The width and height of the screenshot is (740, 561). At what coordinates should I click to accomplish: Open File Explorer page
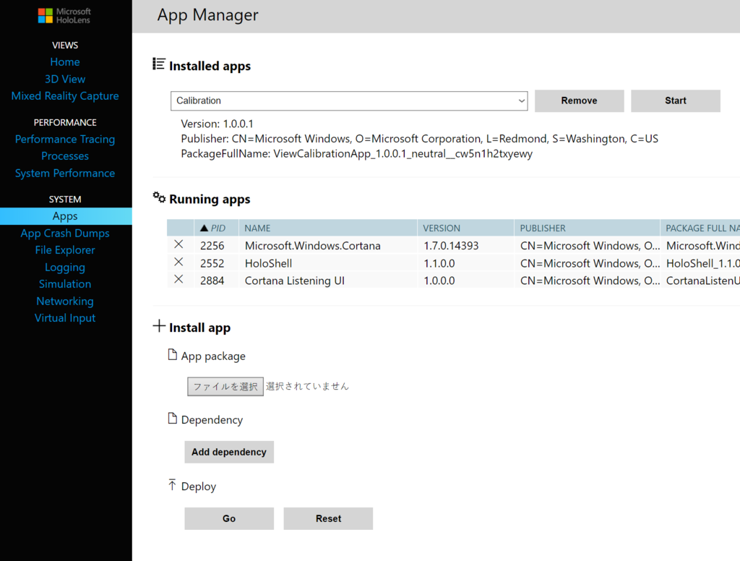65,250
